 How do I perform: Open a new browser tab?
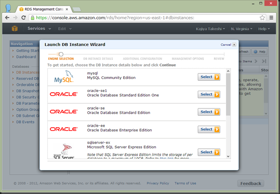(x=77, y=9)
